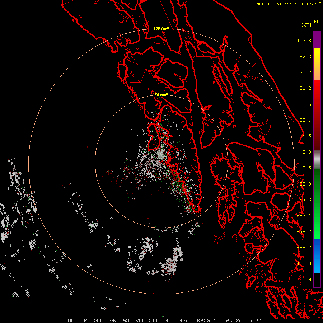Click the -94.2 velocity scale value
323x323 pixels.
point(304,248)
